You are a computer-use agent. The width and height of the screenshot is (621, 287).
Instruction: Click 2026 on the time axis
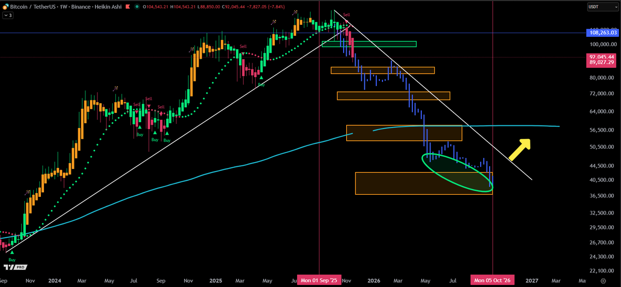pyautogui.click(x=373, y=280)
